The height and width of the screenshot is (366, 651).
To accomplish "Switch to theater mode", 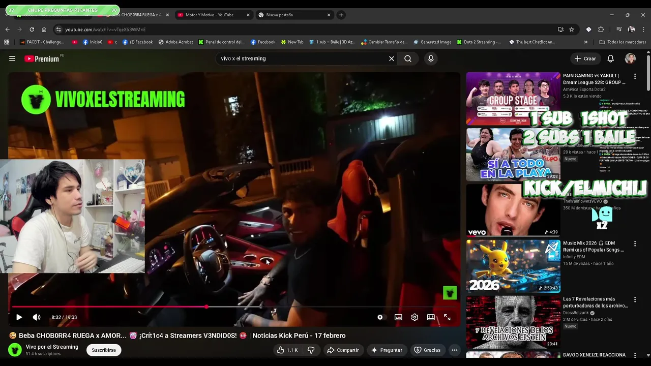I will (x=431, y=317).
